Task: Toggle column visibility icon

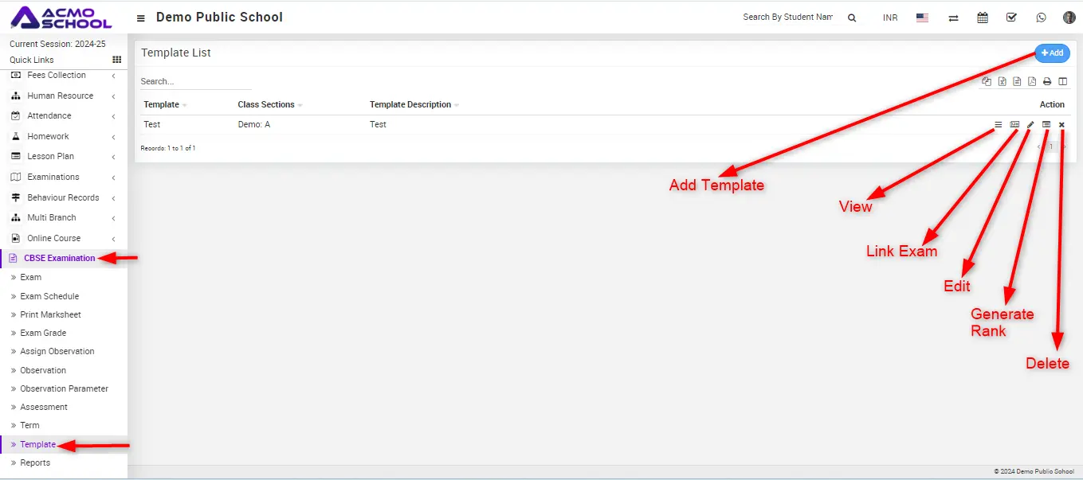Action: (x=1062, y=81)
